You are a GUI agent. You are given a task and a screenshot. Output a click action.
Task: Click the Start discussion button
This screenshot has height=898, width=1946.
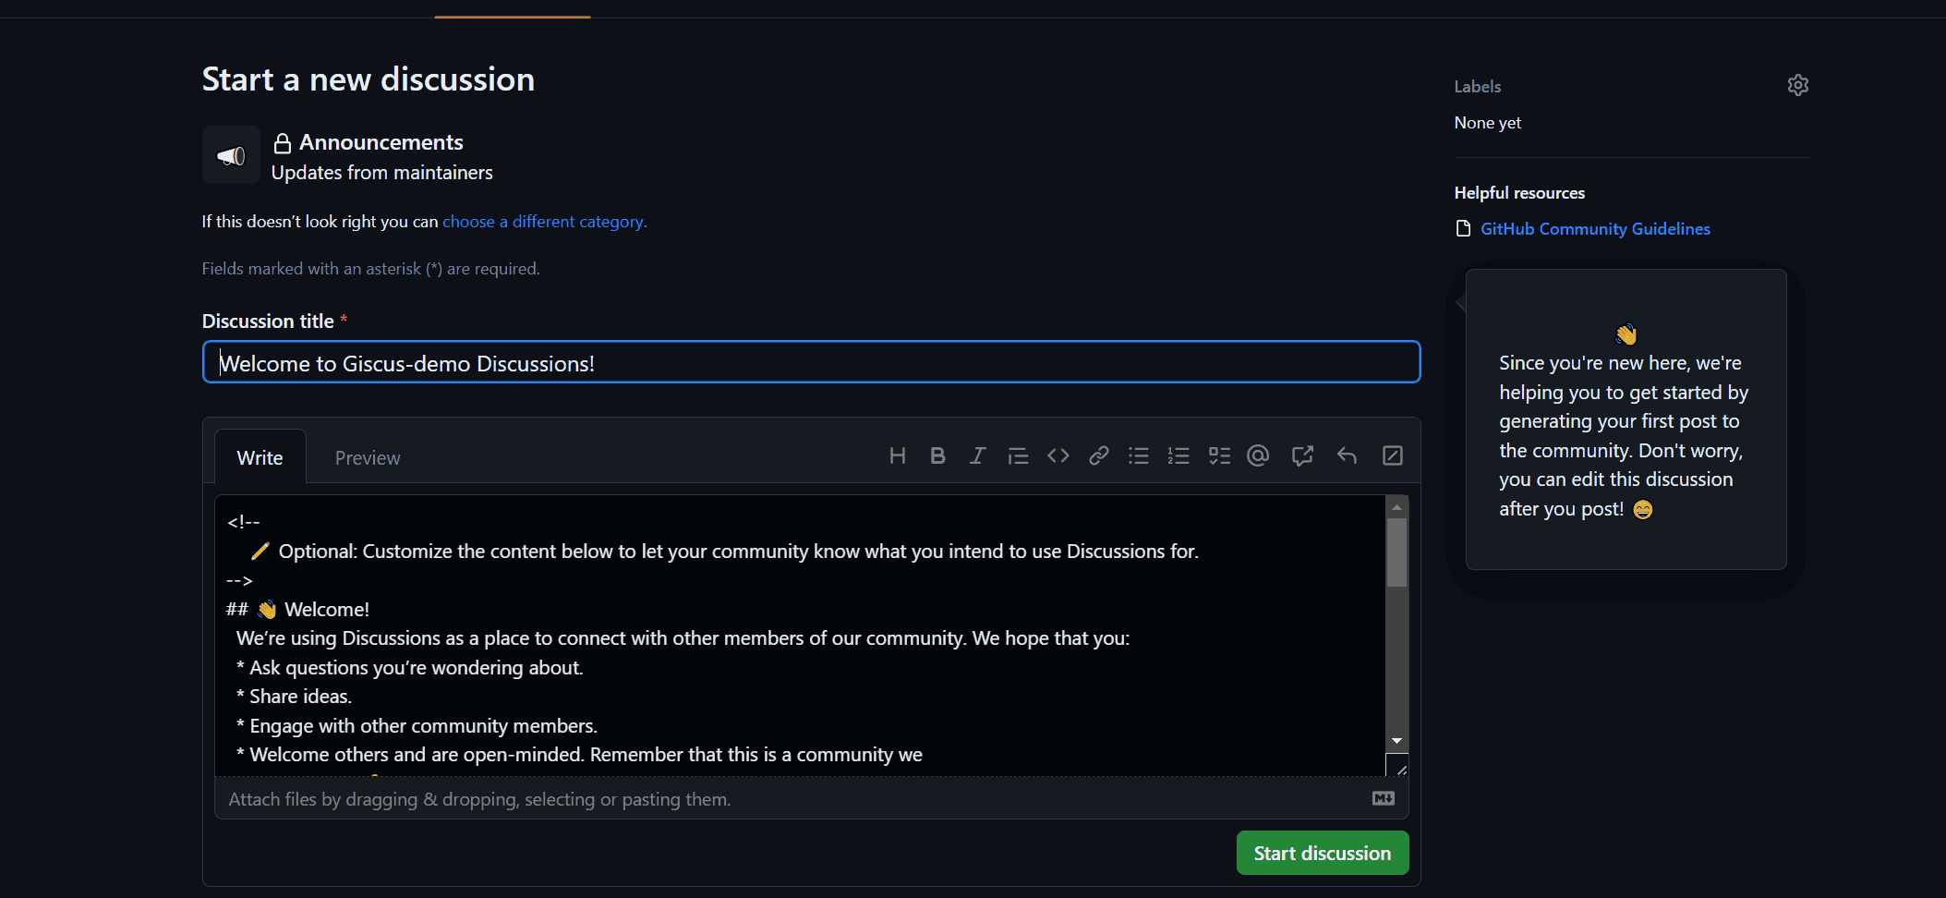pyautogui.click(x=1322, y=853)
